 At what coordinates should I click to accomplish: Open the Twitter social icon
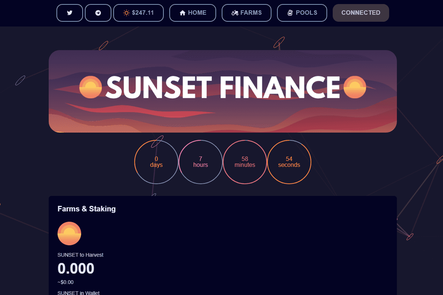click(x=69, y=13)
